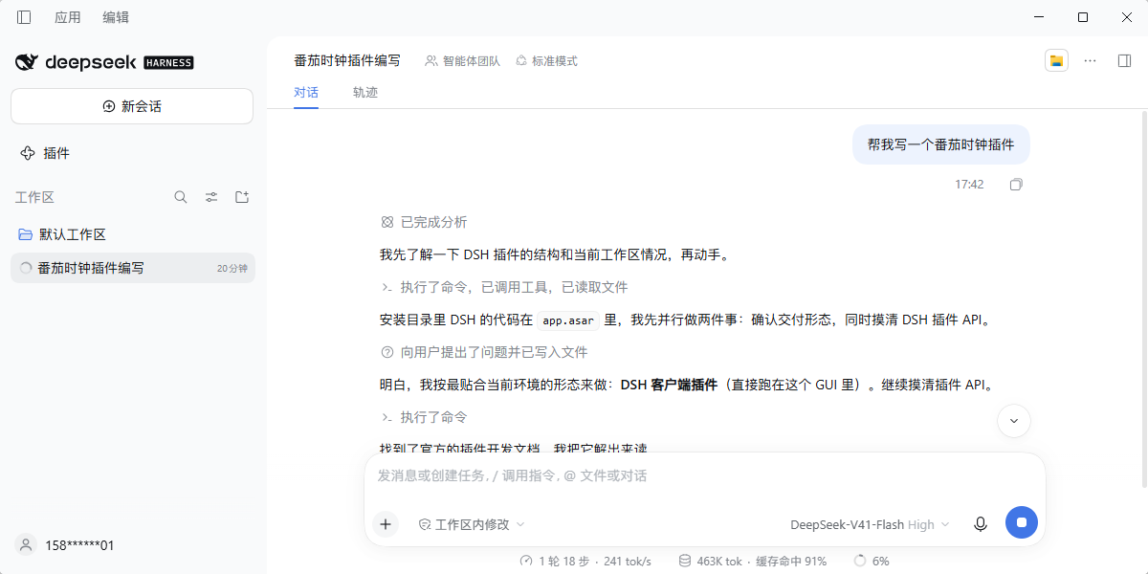Toggle the right side panel icon

coord(1124,60)
